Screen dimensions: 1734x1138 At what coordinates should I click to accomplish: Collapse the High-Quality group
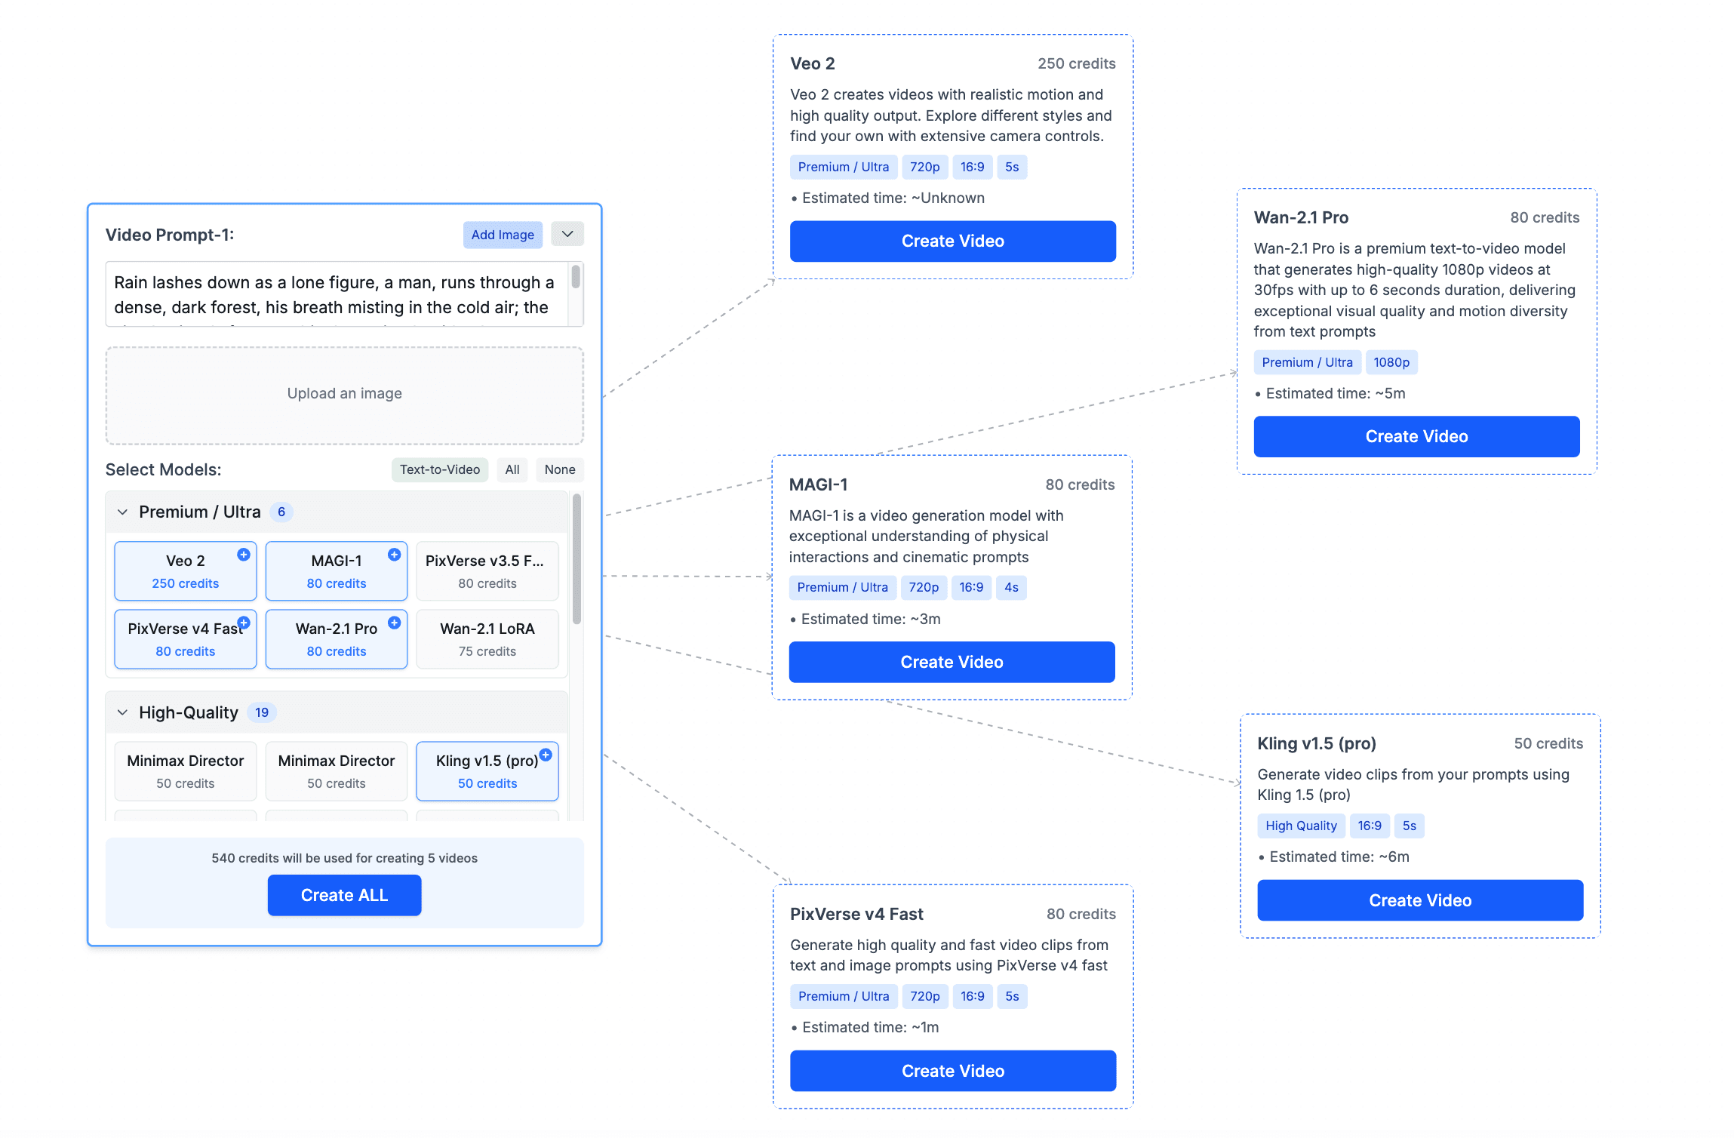coord(123,712)
